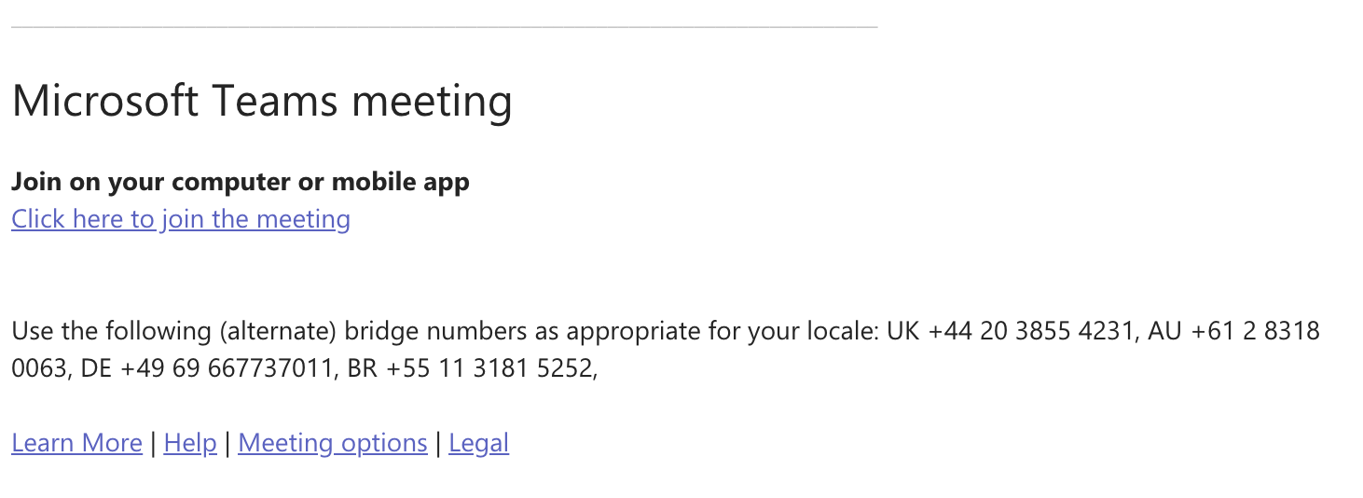Click the separator between Learn More and Help
Screen dimensions: 1363x498
pyautogui.click(x=153, y=443)
